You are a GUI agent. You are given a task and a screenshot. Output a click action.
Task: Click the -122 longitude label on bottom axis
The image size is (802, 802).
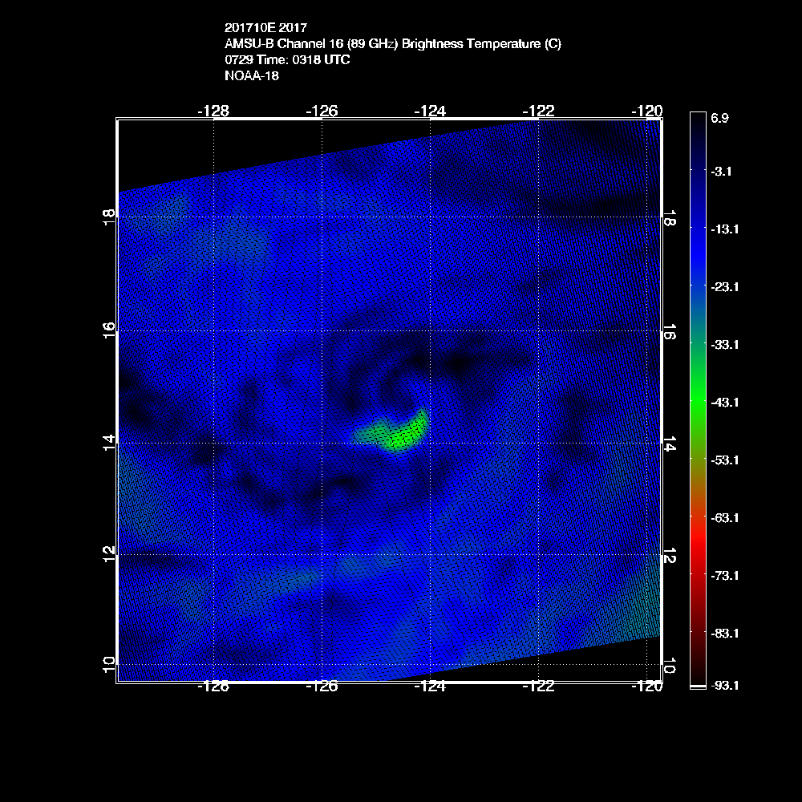click(x=539, y=686)
